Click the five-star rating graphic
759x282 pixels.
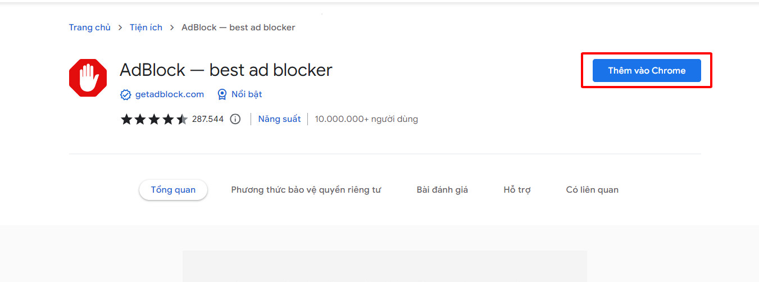pyautogui.click(x=154, y=119)
